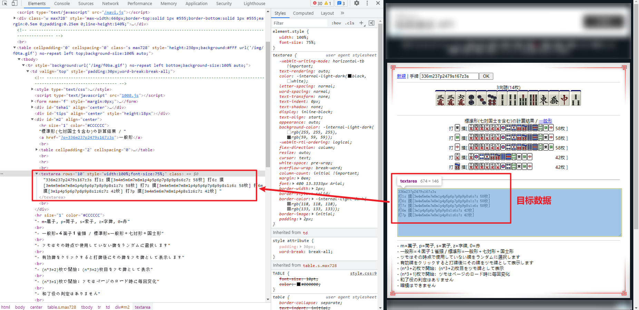Switch to the Computed styles tab

(303, 13)
